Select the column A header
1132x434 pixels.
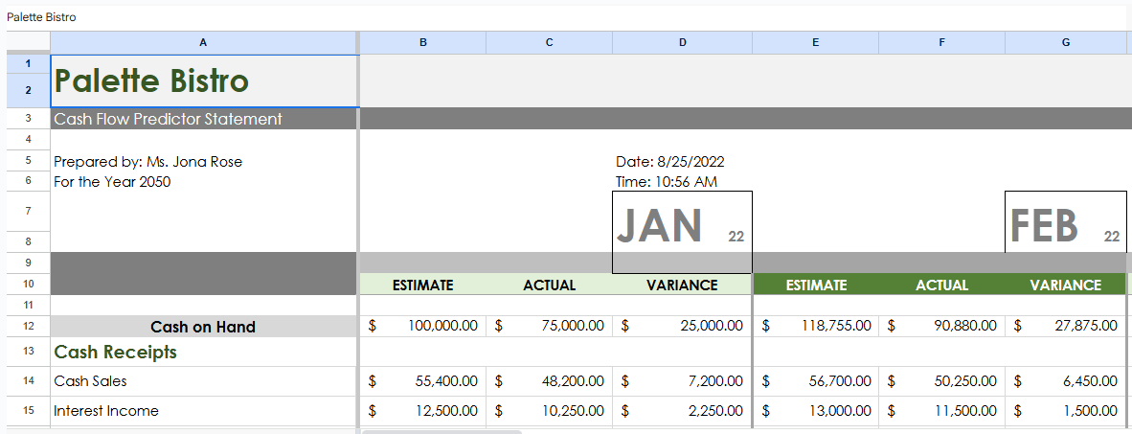point(203,42)
